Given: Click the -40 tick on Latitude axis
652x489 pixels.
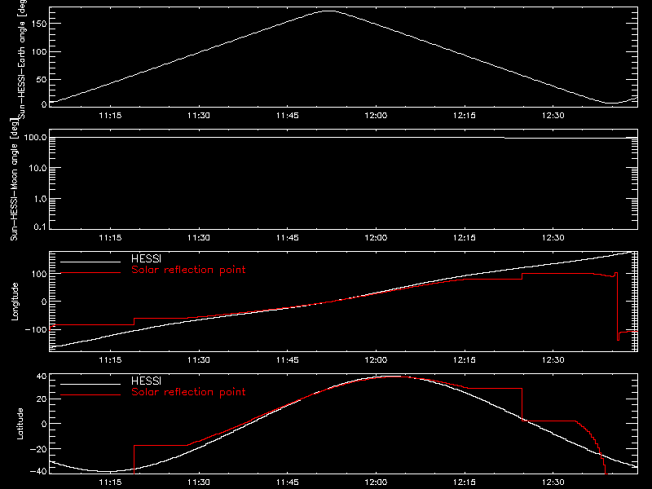Looking at the screenshot, I should (x=38, y=472).
